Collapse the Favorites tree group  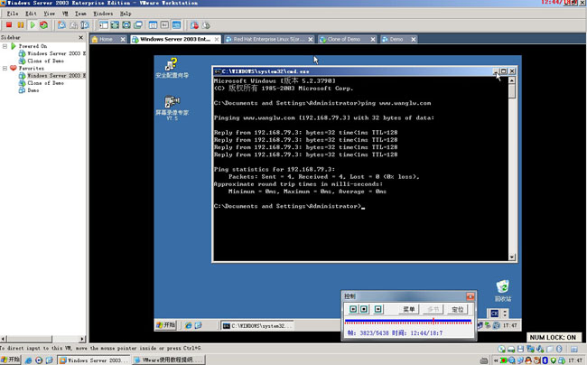click(x=5, y=68)
